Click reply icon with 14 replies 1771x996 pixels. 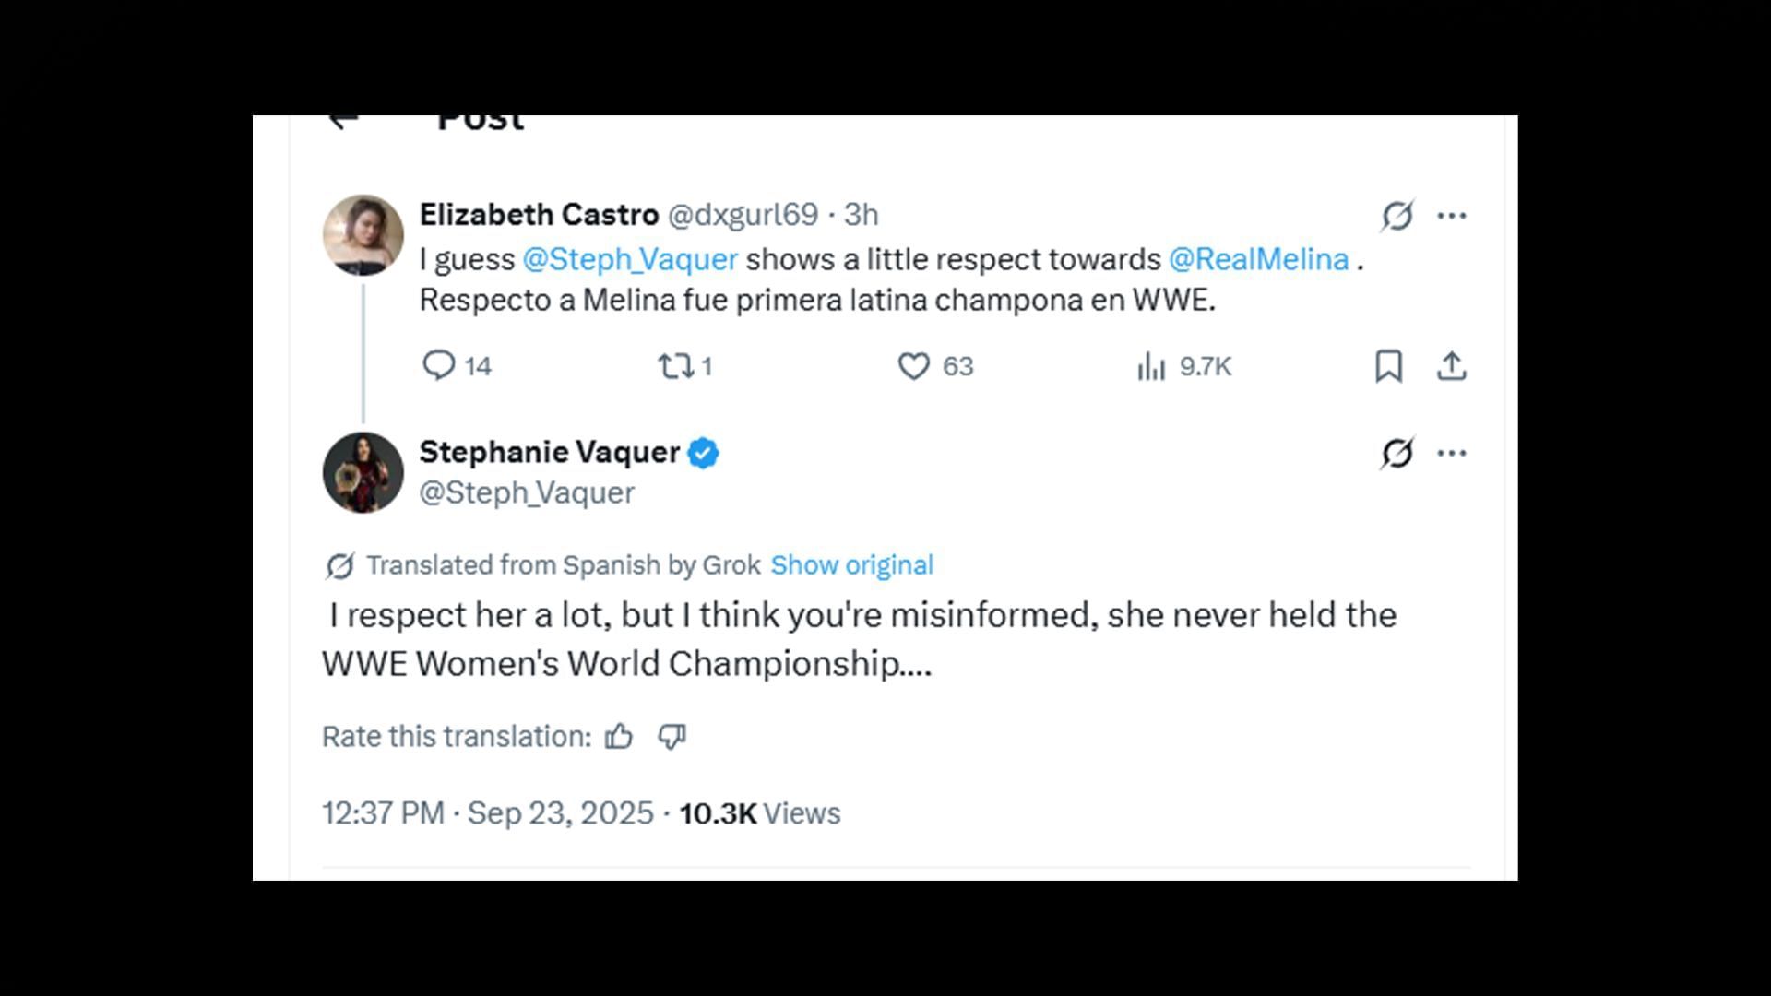point(439,366)
